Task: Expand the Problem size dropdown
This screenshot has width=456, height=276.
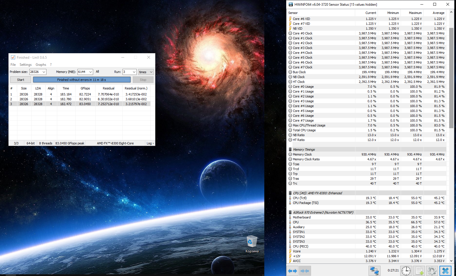Action: pos(44,72)
